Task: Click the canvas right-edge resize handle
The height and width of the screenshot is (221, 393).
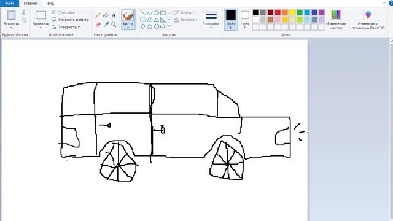Action: coord(308,131)
